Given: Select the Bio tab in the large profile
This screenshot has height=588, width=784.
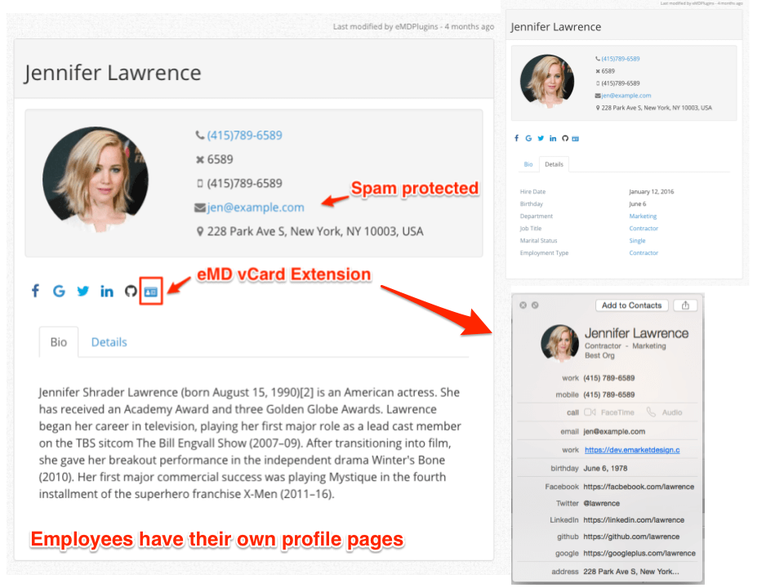Looking at the screenshot, I should 59,342.
